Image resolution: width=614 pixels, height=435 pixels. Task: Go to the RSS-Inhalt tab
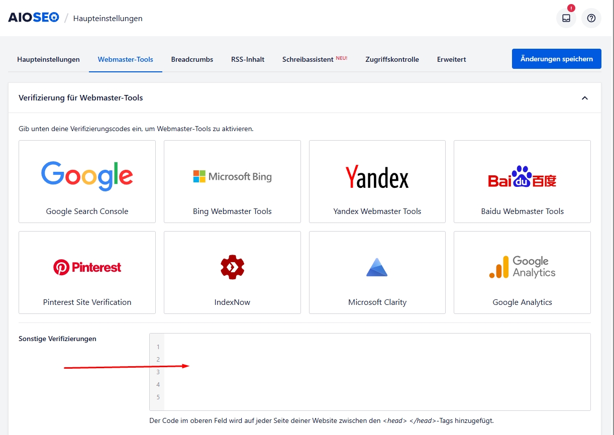click(248, 59)
